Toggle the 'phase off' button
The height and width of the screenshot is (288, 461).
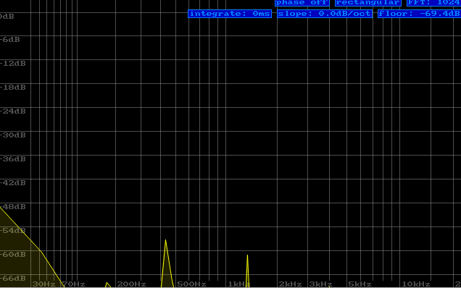coord(302,3)
